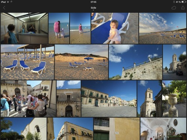Expand the Sicile album title dropdown
The width and height of the screenshot is (187, 140).
pos(93,8)
